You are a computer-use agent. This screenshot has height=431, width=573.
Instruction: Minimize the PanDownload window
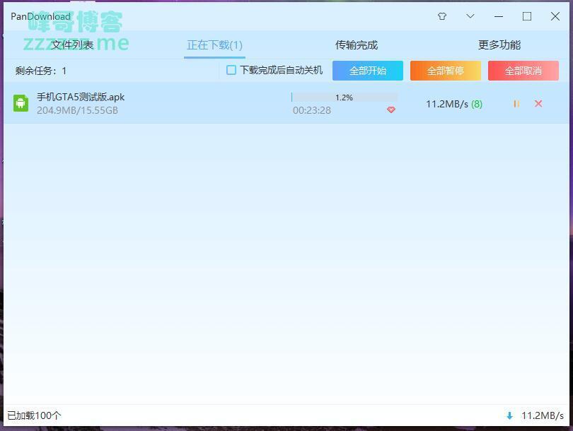pyautogui.click(x=499, y=16)
